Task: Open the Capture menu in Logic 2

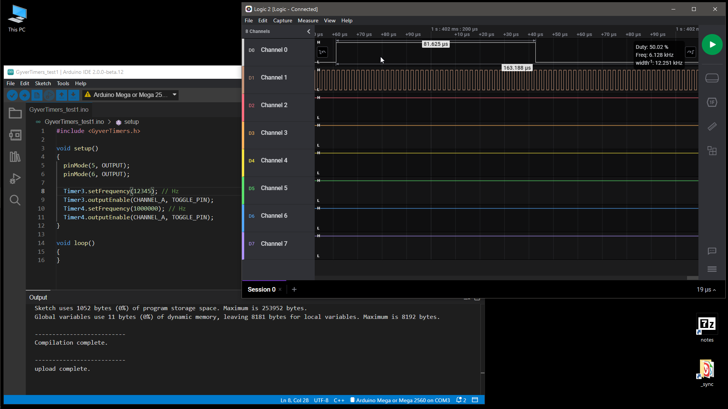Action: (x=282, y=20)
